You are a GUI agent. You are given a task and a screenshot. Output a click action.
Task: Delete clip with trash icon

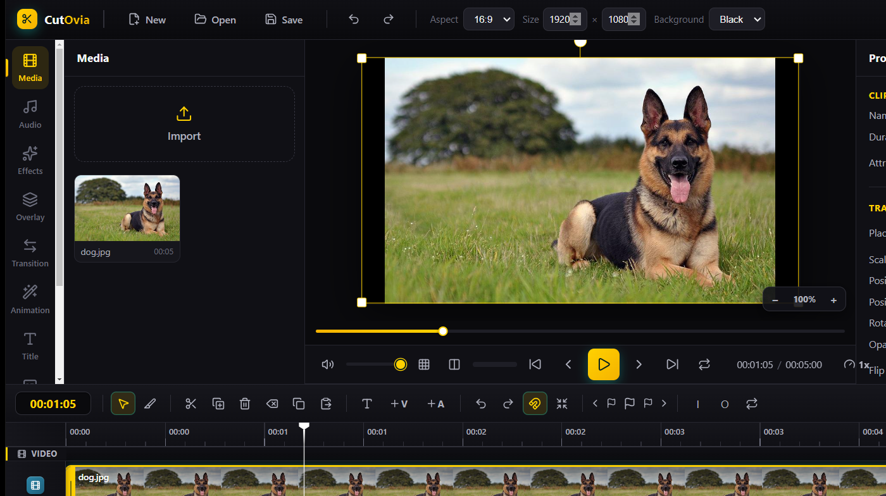(245, 404)
